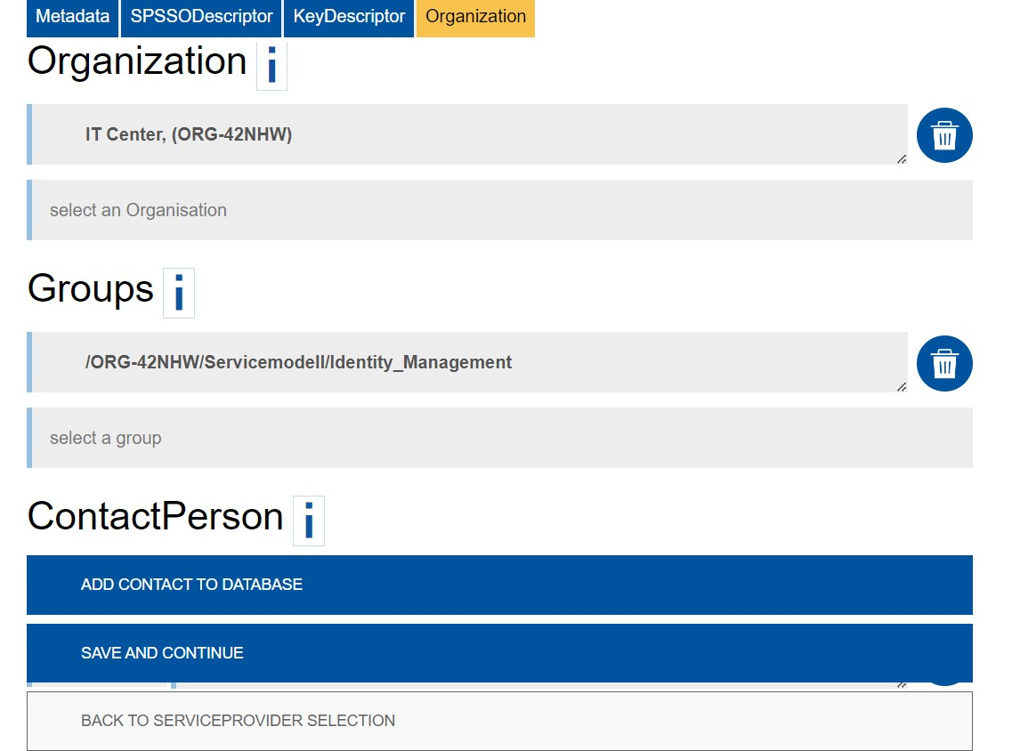This screenshot has width=1020, height=751.
Task: Click the trash icon beside the group field
Action: [x=944, y=363]
